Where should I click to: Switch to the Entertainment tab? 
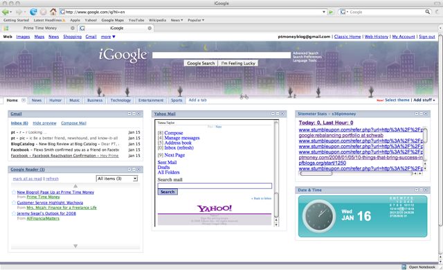click(151, 100)
